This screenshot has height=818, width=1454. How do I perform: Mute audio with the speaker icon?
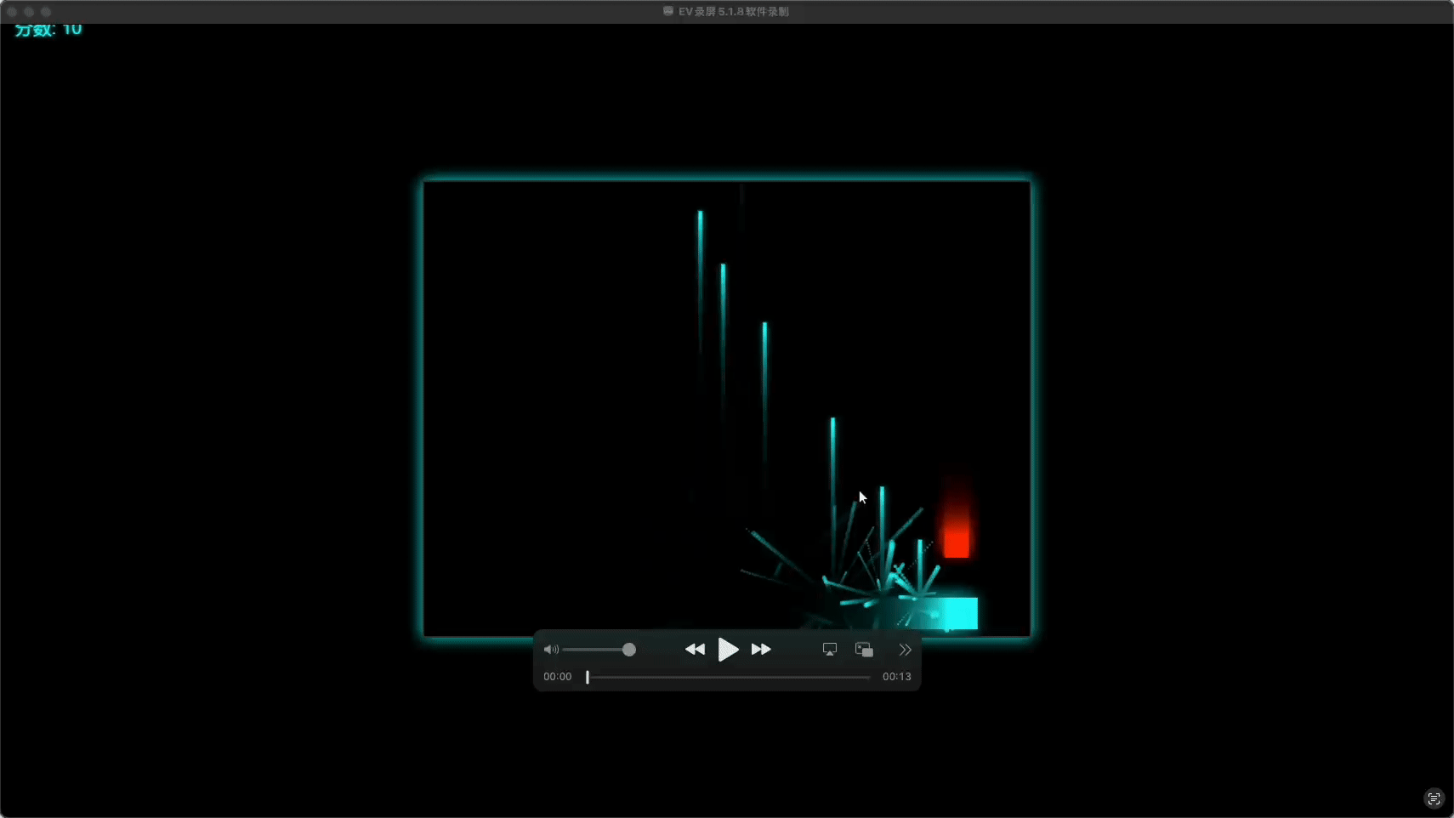point(551,650)
